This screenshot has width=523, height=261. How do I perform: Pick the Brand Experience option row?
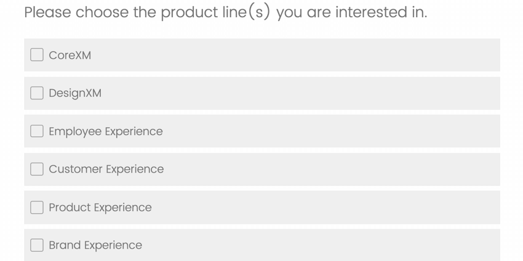pyautogui.click(x=308, y=245)
